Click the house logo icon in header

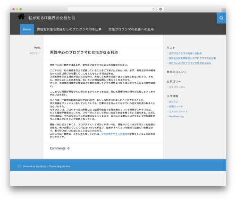coord(21,16)
